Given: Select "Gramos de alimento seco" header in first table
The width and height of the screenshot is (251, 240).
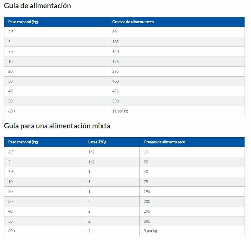Looking at the screenshot, I should 133,22.
